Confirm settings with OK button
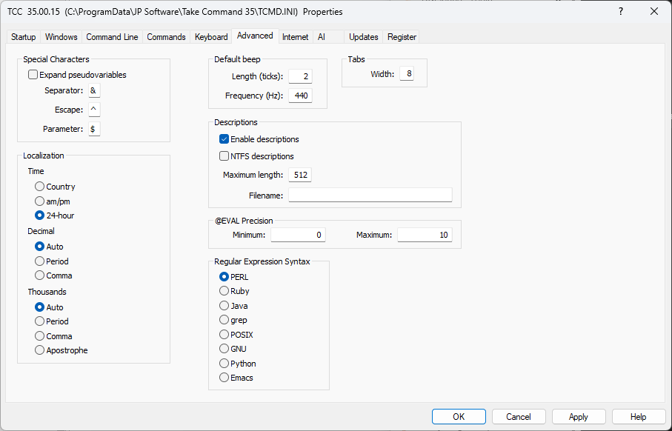The width and height of the screenshot is (672, 431). [x=459, y=417]
